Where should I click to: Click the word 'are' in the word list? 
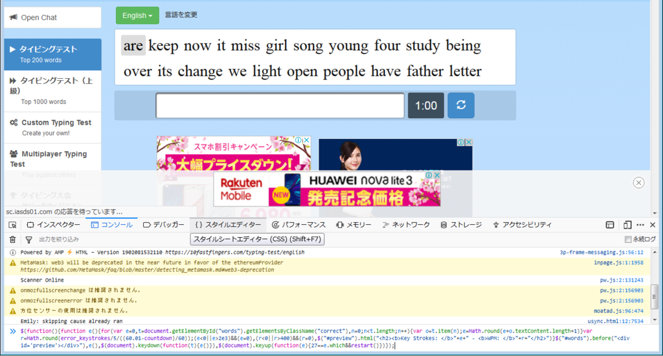click(133, 46)
